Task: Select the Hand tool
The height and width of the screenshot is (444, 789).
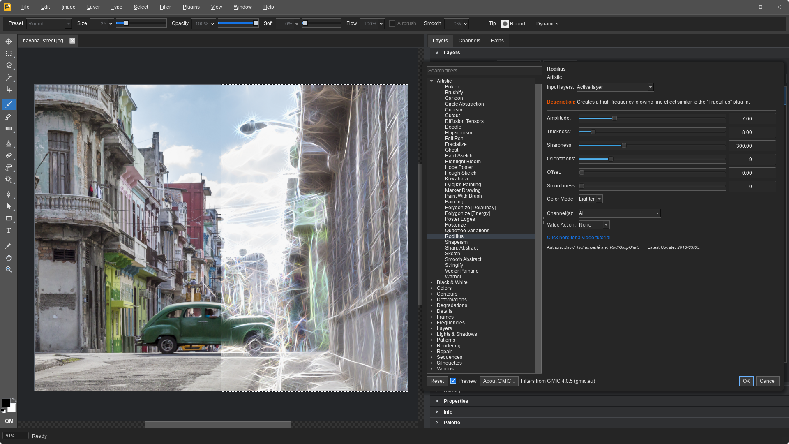Action: pyautogui.click(x=9, y=258)
